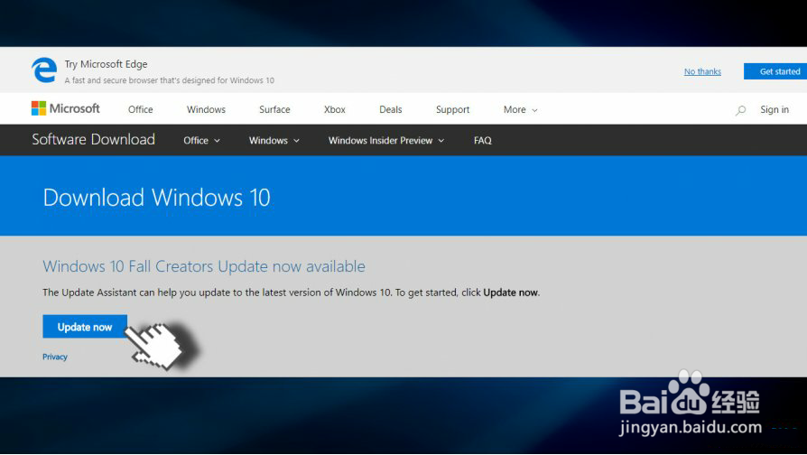This screenshot has width=807, height=455.
Task: Open the FAQ link
Action: pyautogui.click(x=483, y=141)
